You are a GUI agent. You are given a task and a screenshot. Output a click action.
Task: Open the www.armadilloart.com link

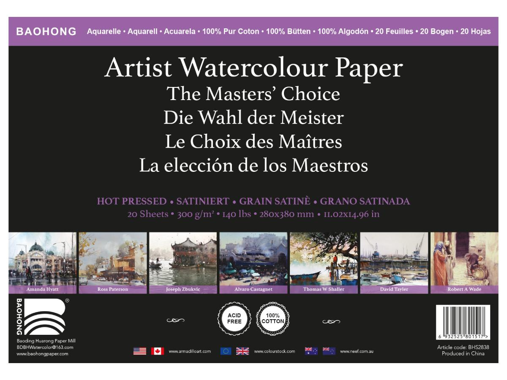tap(189, 351)
